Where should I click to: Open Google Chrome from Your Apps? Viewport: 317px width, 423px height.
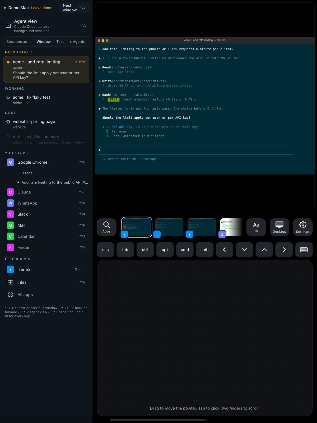coord(46,162)
